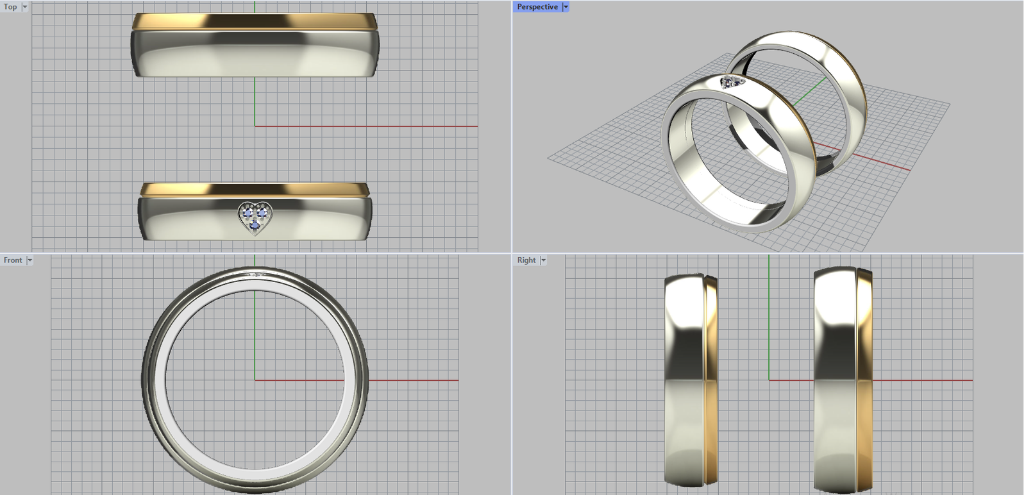The height and width of the screenshot is (495, 1026).
Task: Select the gold edge of the heart ring in Top view
Action: pyautogui.click(x=255, y=189)
